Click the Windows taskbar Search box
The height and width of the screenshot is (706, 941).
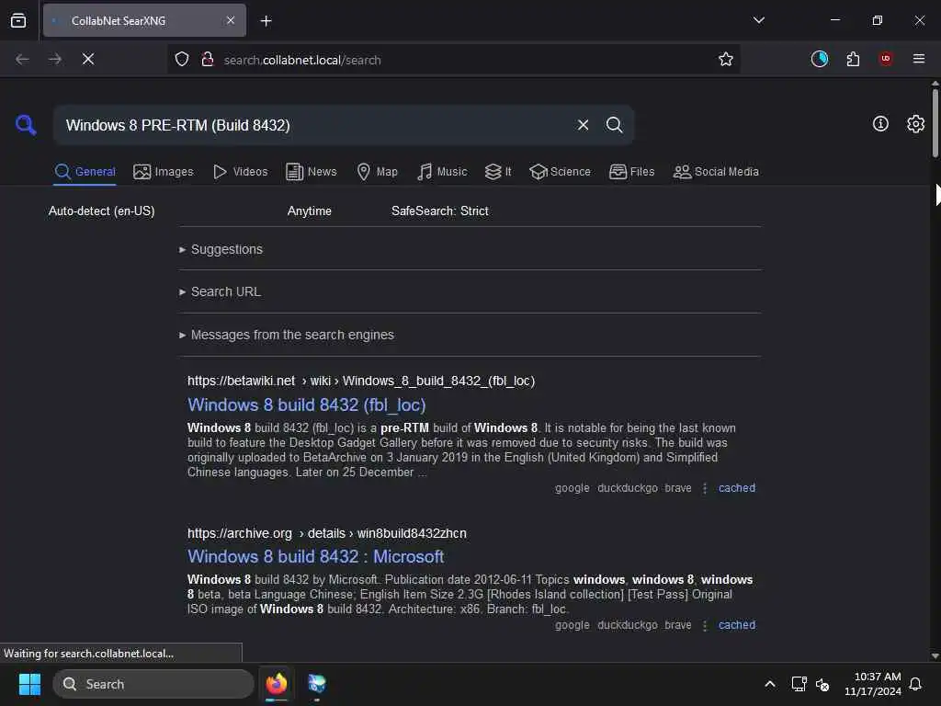(153, 684)
